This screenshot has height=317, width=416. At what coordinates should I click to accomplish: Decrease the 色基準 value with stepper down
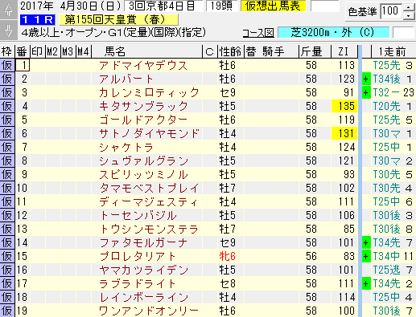point(409,15)
